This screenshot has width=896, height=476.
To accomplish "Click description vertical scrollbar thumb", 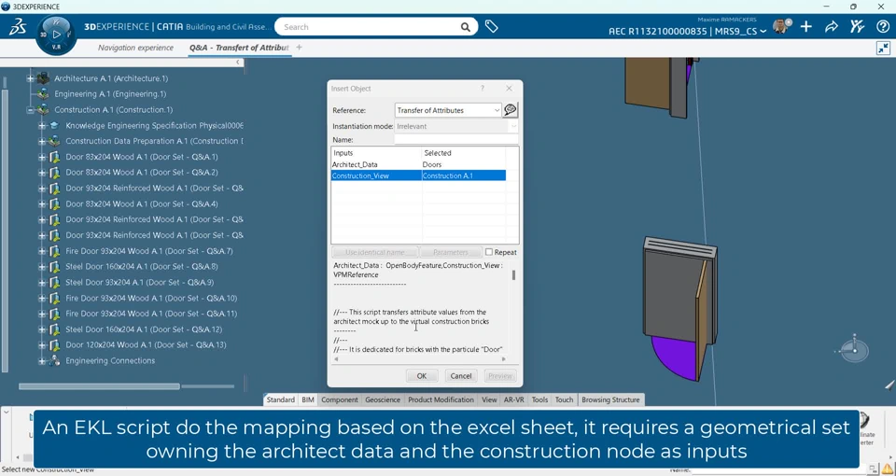I will (513, 274).
